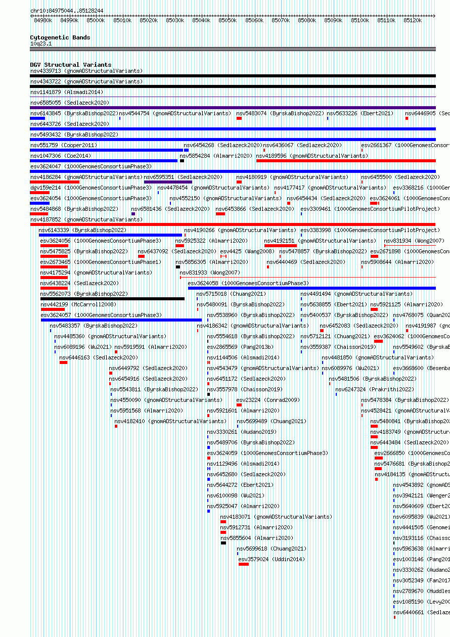Screen dimensions: 450x637
Task: Open variant nsv831934 (Wong2007)
Action: [414, 241]
